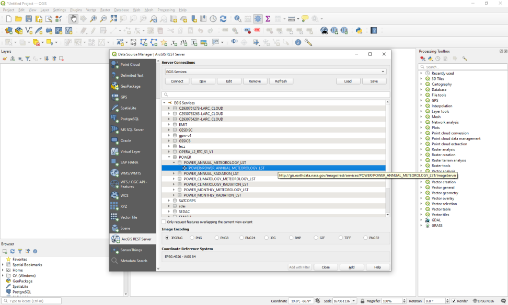Screen dimensions: 508x305
Task: Activate the Pan Map hand tool
Action: pyautogui.click(x=74, y=19)
